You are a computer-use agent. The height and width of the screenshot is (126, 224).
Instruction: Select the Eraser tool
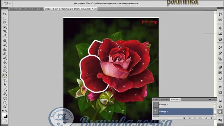click(5, 58)
